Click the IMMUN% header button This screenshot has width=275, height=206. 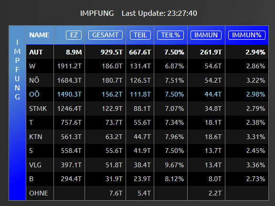pyautogui.click(x=247, y=35)
